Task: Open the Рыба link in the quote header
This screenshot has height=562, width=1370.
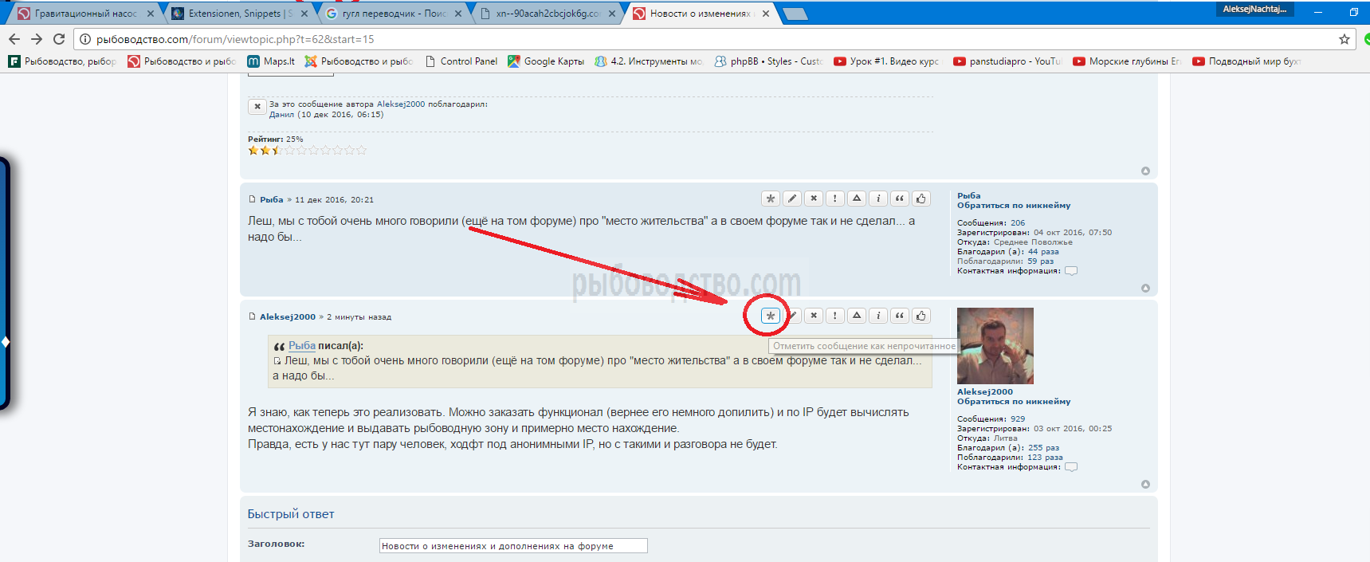Action: coord(301,346)
